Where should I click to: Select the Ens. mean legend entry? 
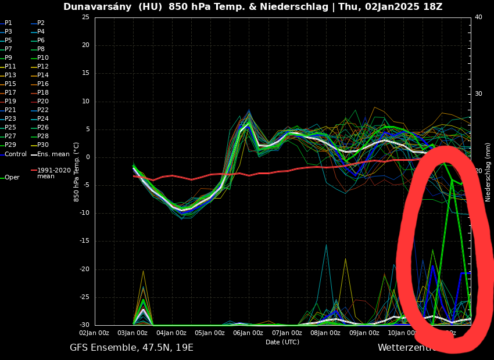tap(53, 154)
